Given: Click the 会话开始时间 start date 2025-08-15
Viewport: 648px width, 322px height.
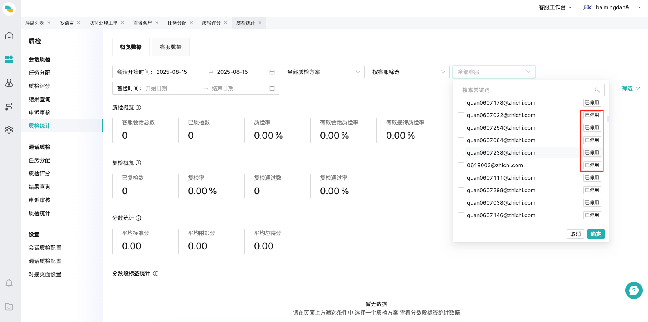Looking at the screenshot, I should click(172, 72).
